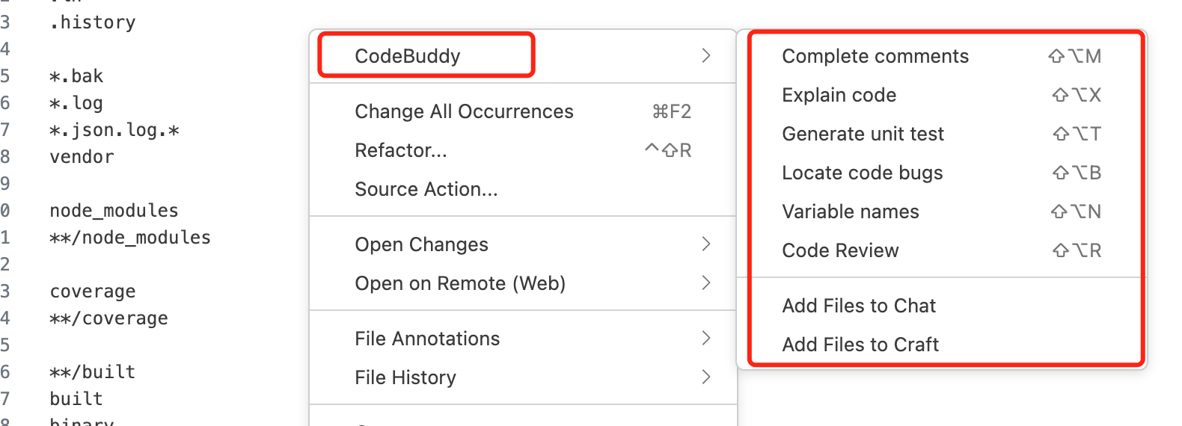Choose Source Action... entry
Screen dimensions: 1182x426
tap(426, 189)
